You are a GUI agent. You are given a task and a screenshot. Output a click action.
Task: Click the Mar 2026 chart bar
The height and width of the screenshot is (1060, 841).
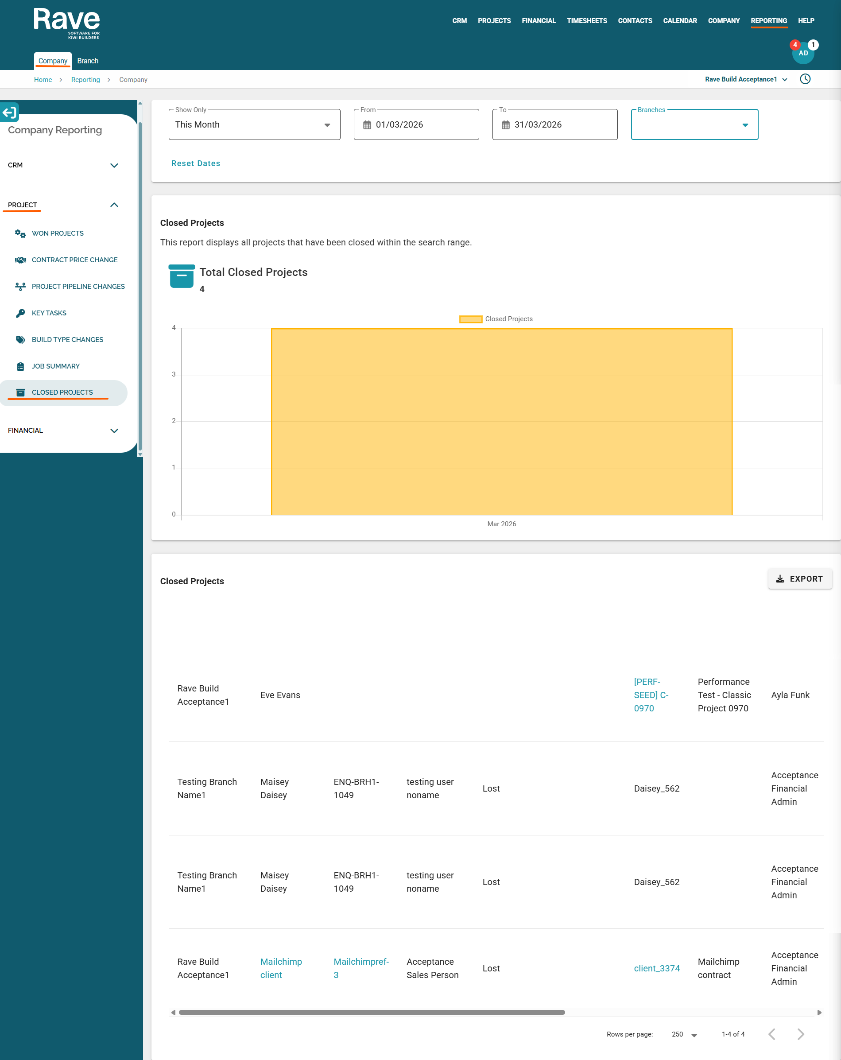click(502, 422)
